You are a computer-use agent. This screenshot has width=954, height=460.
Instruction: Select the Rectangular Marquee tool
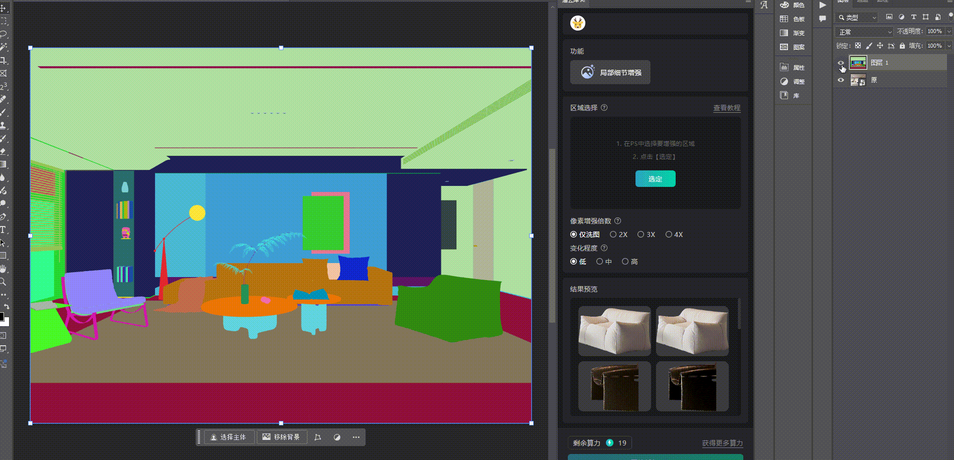click(4, 22)
